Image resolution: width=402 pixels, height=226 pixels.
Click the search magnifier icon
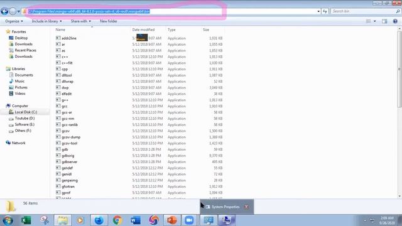point(398,11)
